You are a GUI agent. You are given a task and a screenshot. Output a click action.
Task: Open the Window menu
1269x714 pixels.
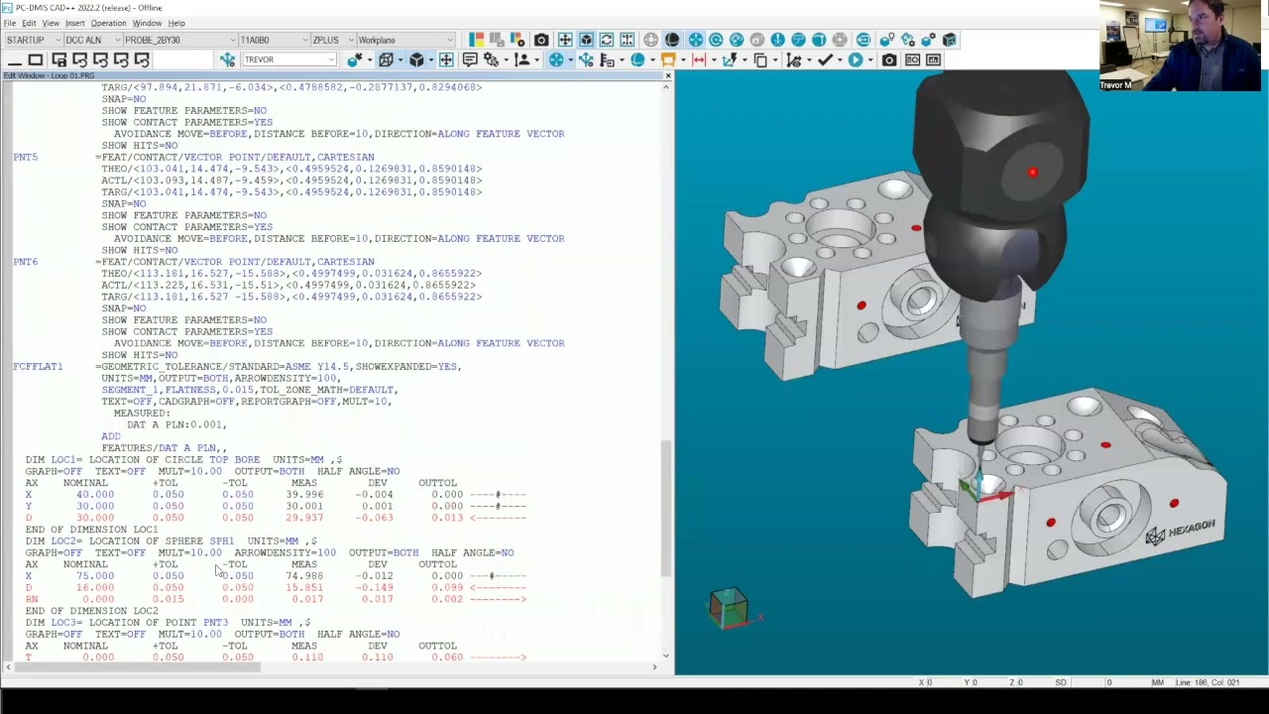147,23
